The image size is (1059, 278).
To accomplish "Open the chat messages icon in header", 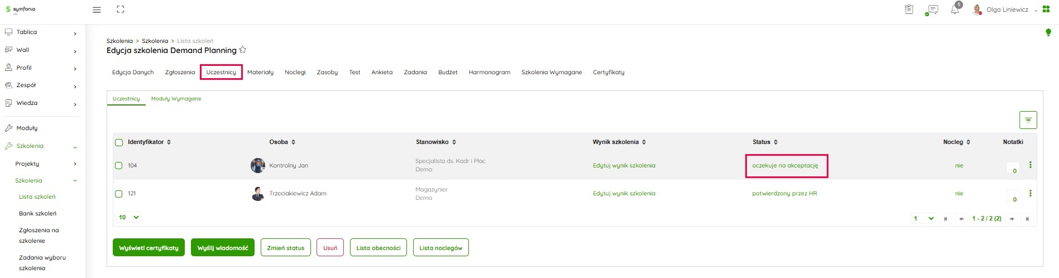I will click(x=932, y=10).
